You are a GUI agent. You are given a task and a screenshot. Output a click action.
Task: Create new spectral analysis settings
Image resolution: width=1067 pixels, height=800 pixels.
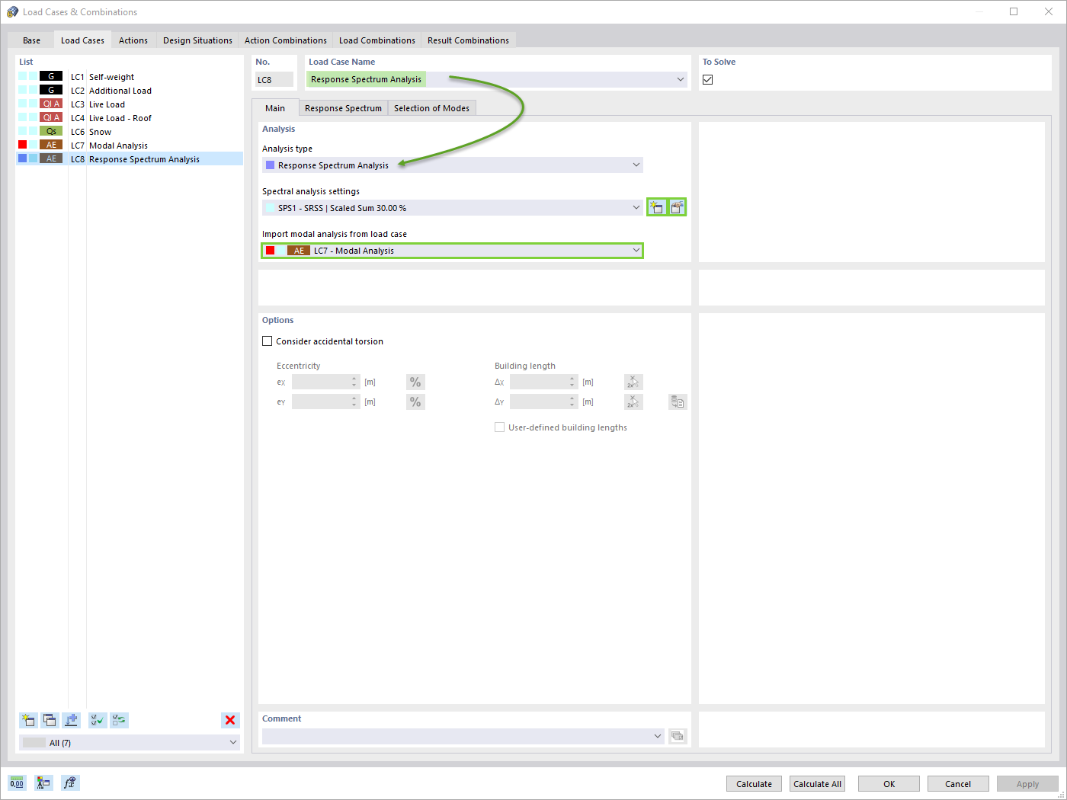point(656,206)
